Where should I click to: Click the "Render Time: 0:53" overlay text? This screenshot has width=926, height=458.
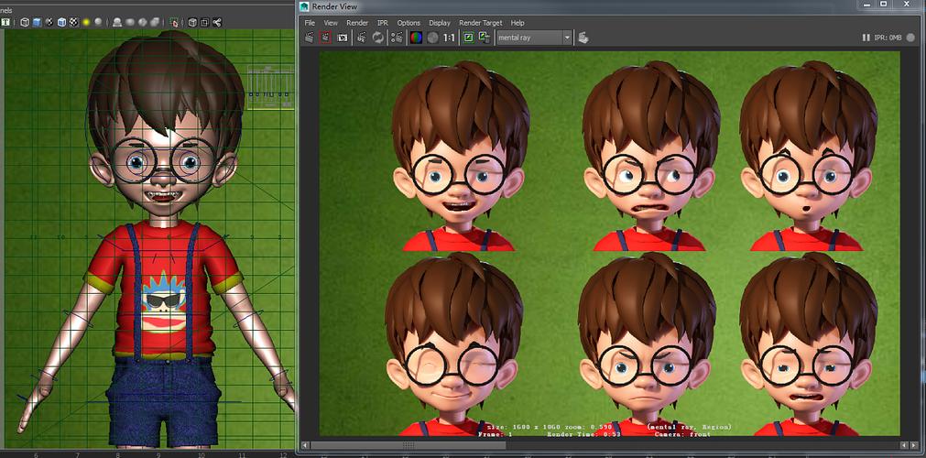(584, 434)
